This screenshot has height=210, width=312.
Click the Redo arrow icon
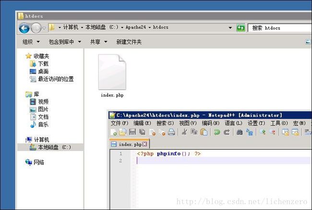[227, 132]
